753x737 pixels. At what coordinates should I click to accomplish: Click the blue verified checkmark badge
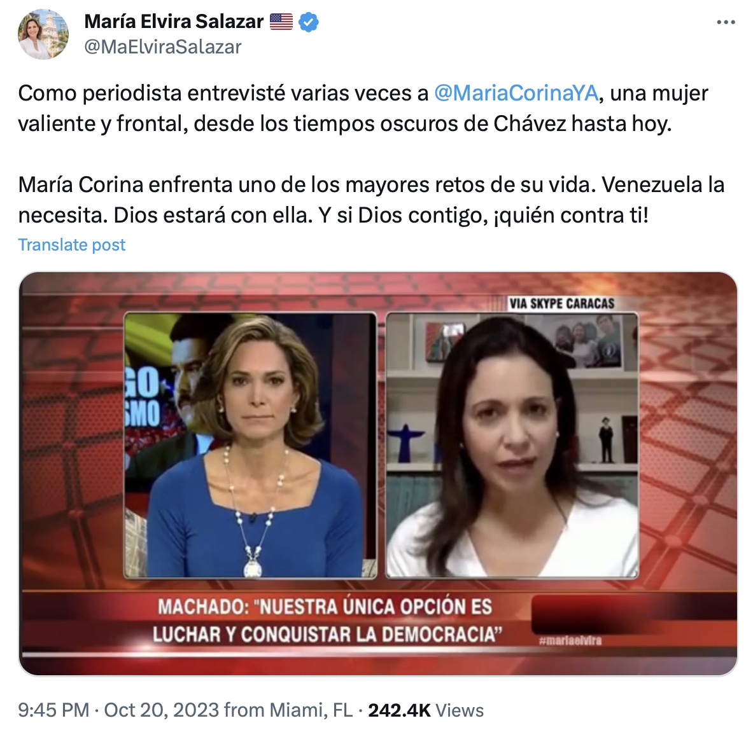coord(308,22)
